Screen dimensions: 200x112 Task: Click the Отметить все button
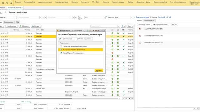click(x=67, y=39)
